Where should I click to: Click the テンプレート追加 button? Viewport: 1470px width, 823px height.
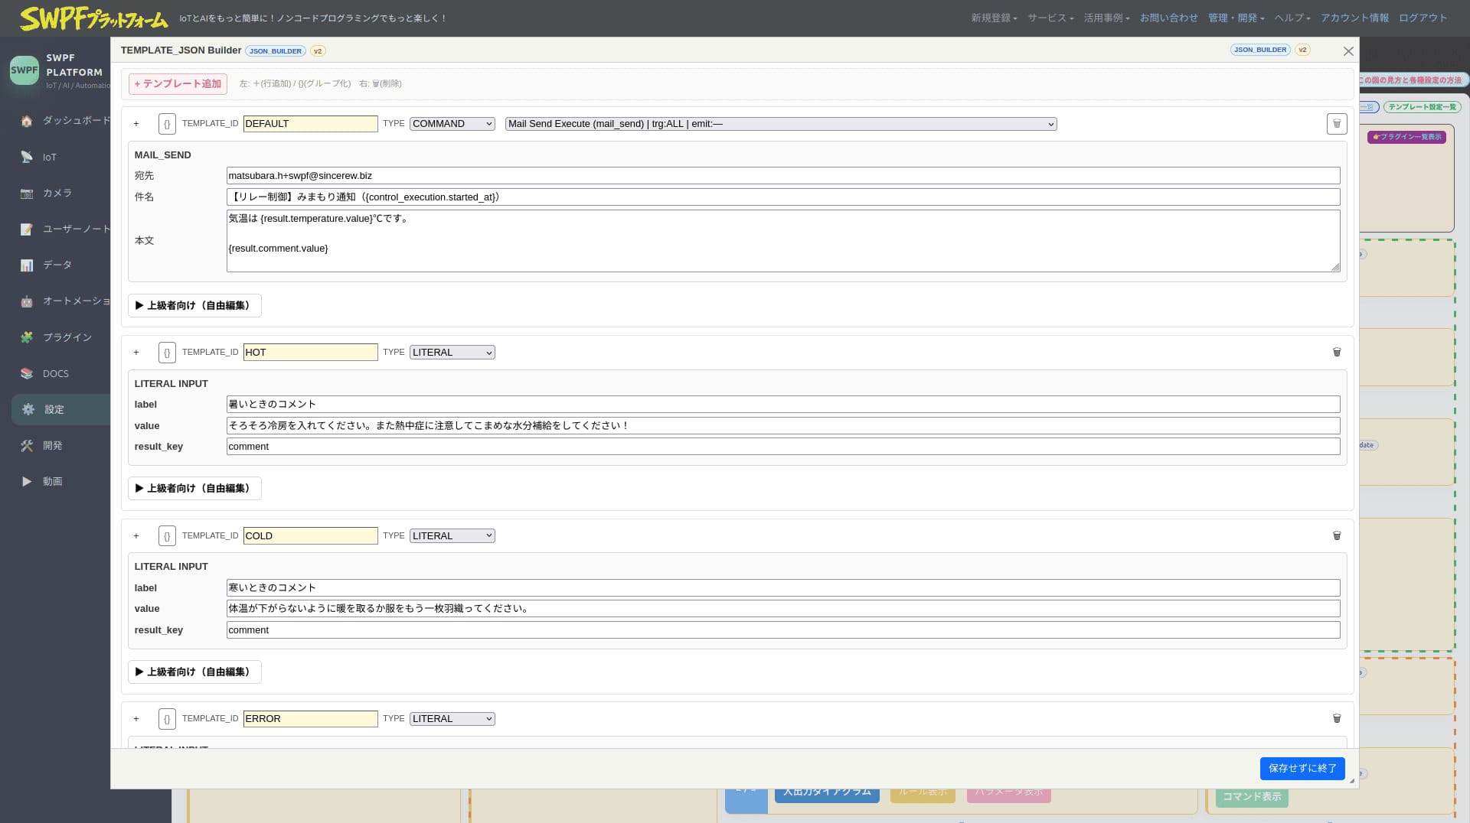[x=178, y=84]
